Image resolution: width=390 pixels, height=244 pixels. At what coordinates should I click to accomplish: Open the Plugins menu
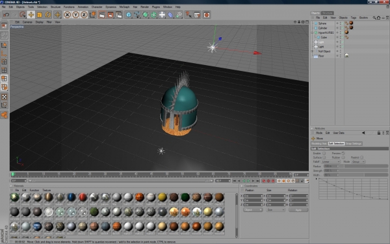pyautogui.click(x=156, y=7)
